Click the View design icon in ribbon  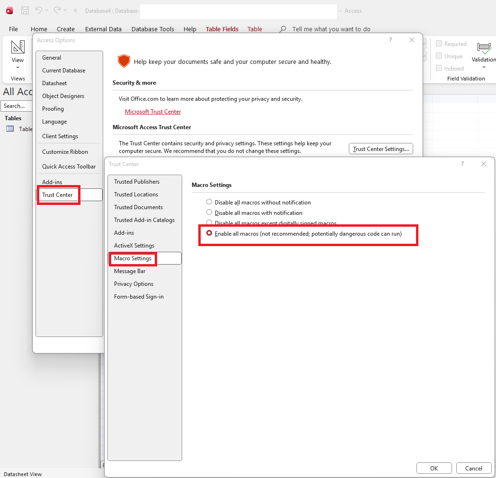[x=18, y=47]
